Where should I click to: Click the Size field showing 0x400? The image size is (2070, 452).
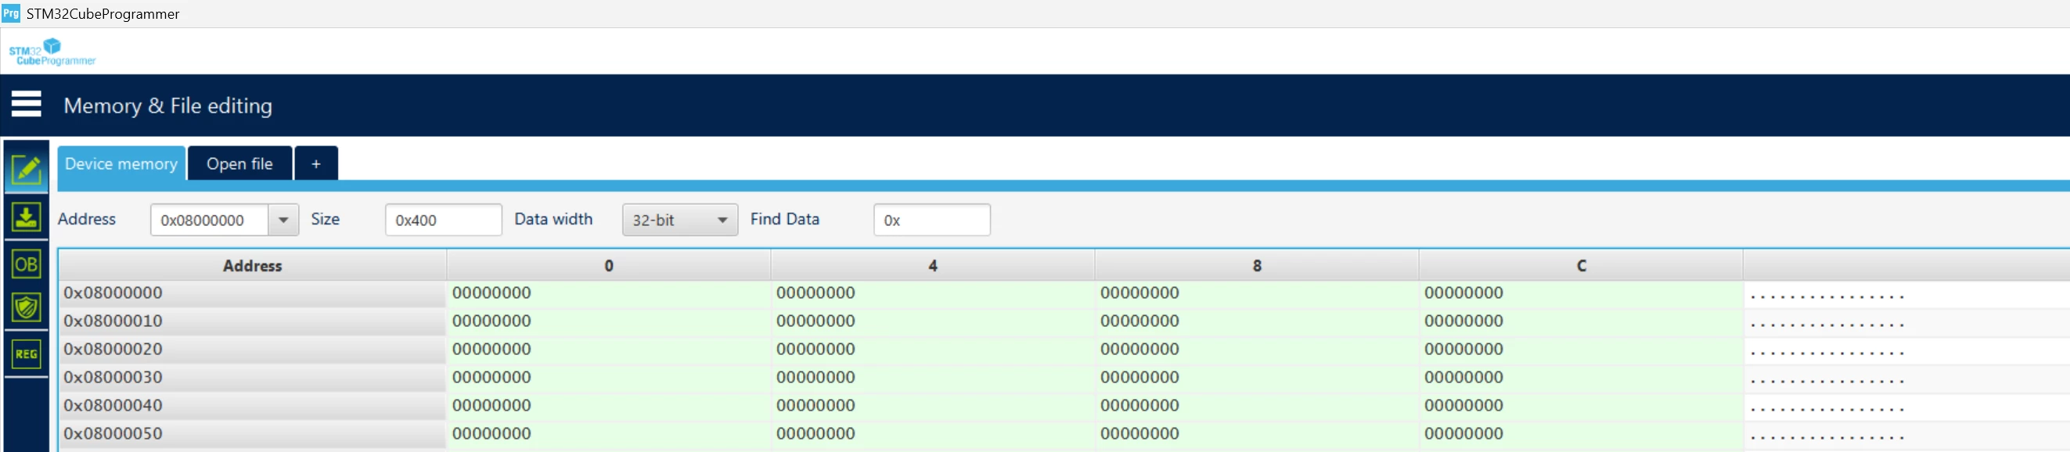coord(444,220)
